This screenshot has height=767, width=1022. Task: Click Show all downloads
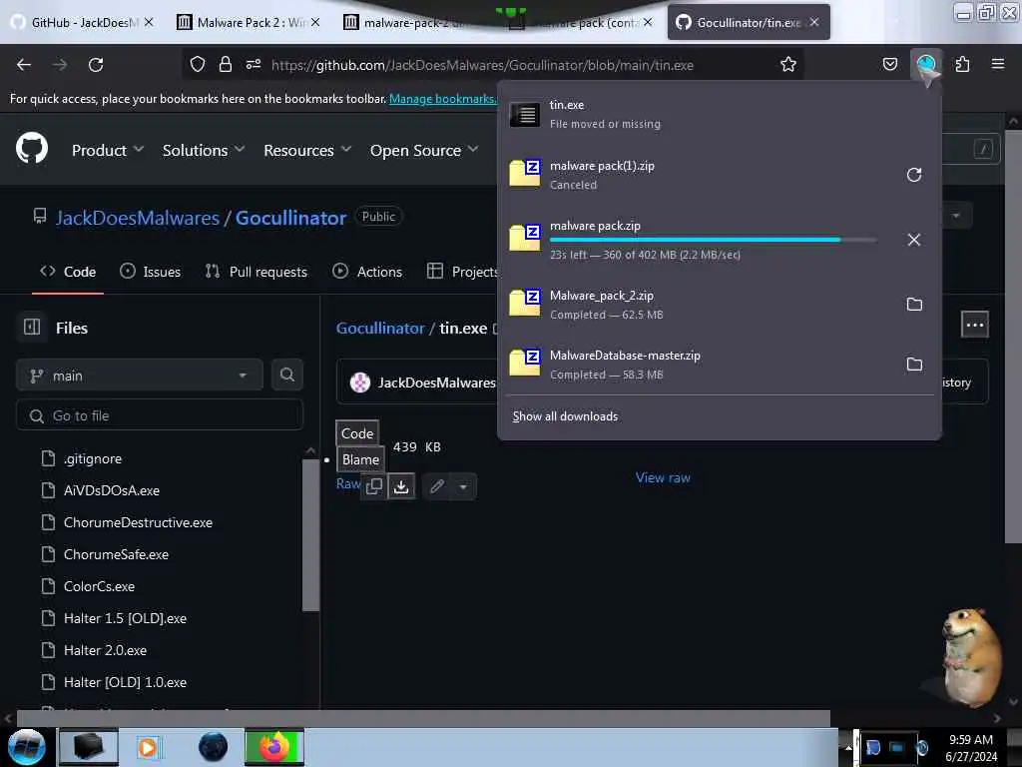565,416
